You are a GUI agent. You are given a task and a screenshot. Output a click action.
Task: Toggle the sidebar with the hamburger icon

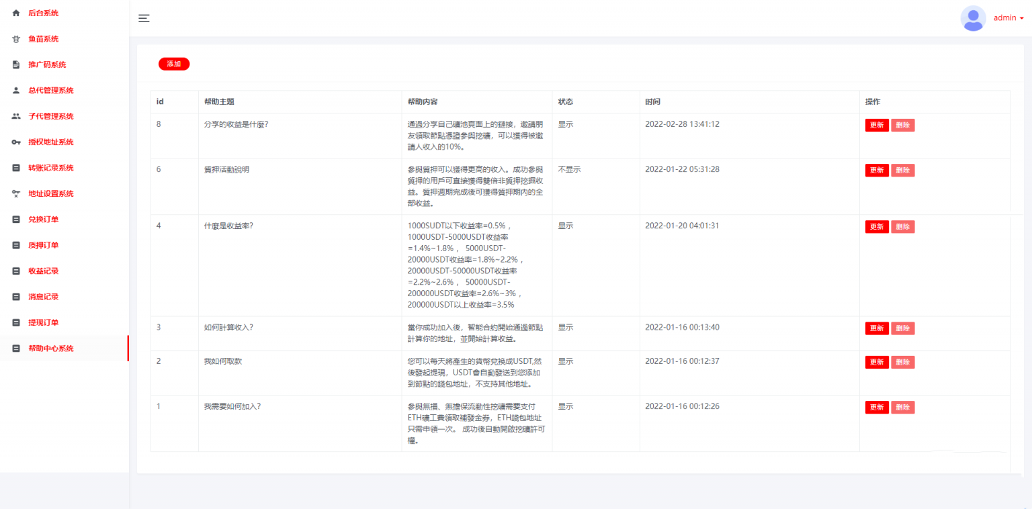[144, 18]
